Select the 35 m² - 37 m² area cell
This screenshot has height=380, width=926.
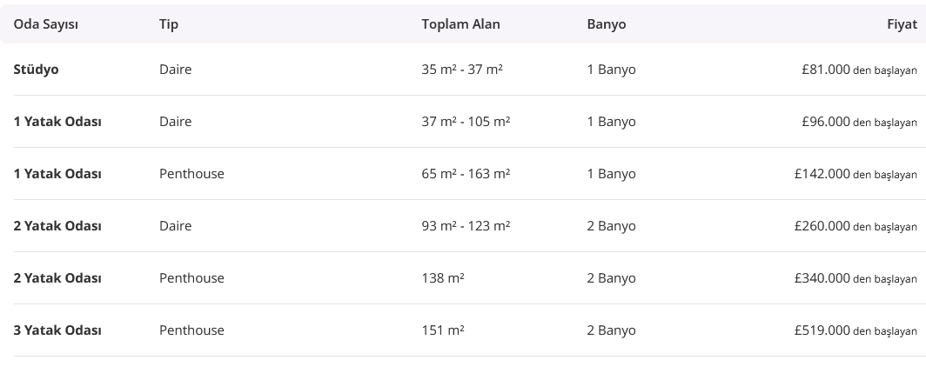click(x=462, y=70)
